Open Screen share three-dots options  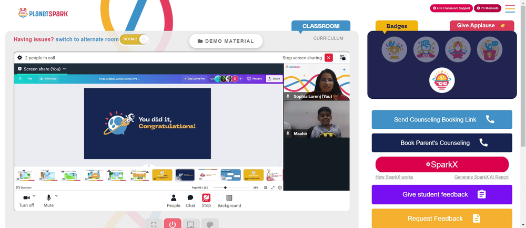65,69
